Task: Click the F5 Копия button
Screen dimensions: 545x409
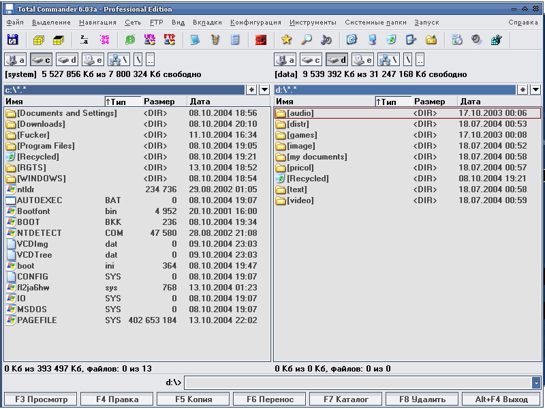Action: (193, 399)
